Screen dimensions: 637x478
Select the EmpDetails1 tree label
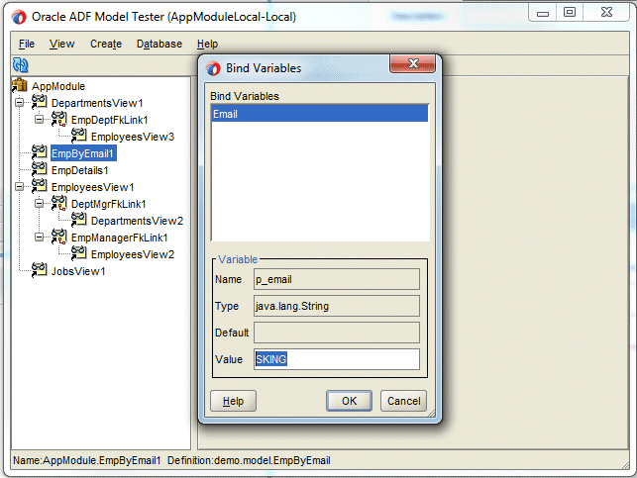[x=79, y=170]
